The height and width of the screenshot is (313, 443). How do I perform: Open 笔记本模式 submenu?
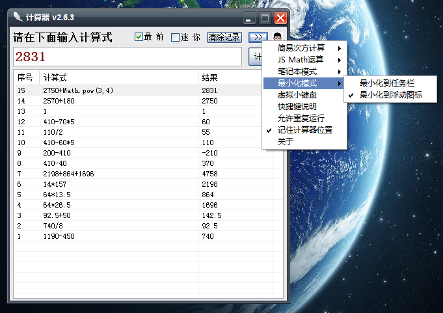(x=304, y=72)
